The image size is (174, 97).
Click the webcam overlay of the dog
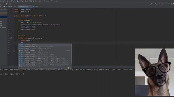154,72
